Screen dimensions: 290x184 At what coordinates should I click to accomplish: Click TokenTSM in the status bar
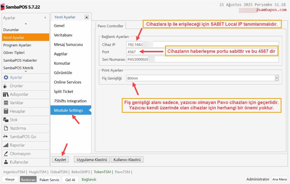[102, 172]
